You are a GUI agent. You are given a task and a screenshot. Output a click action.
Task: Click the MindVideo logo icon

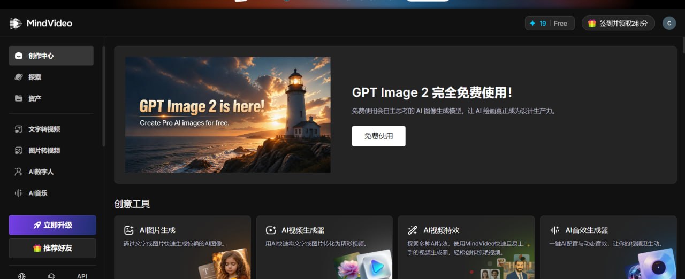coord(16,24)
